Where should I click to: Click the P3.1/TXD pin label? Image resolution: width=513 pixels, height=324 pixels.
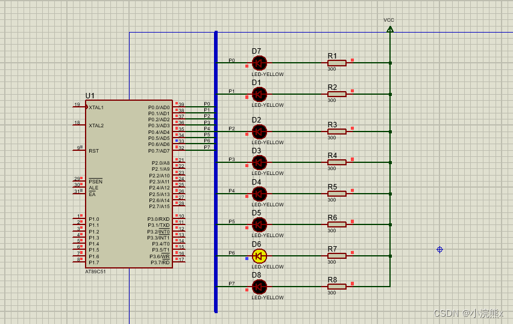point(159,226)
